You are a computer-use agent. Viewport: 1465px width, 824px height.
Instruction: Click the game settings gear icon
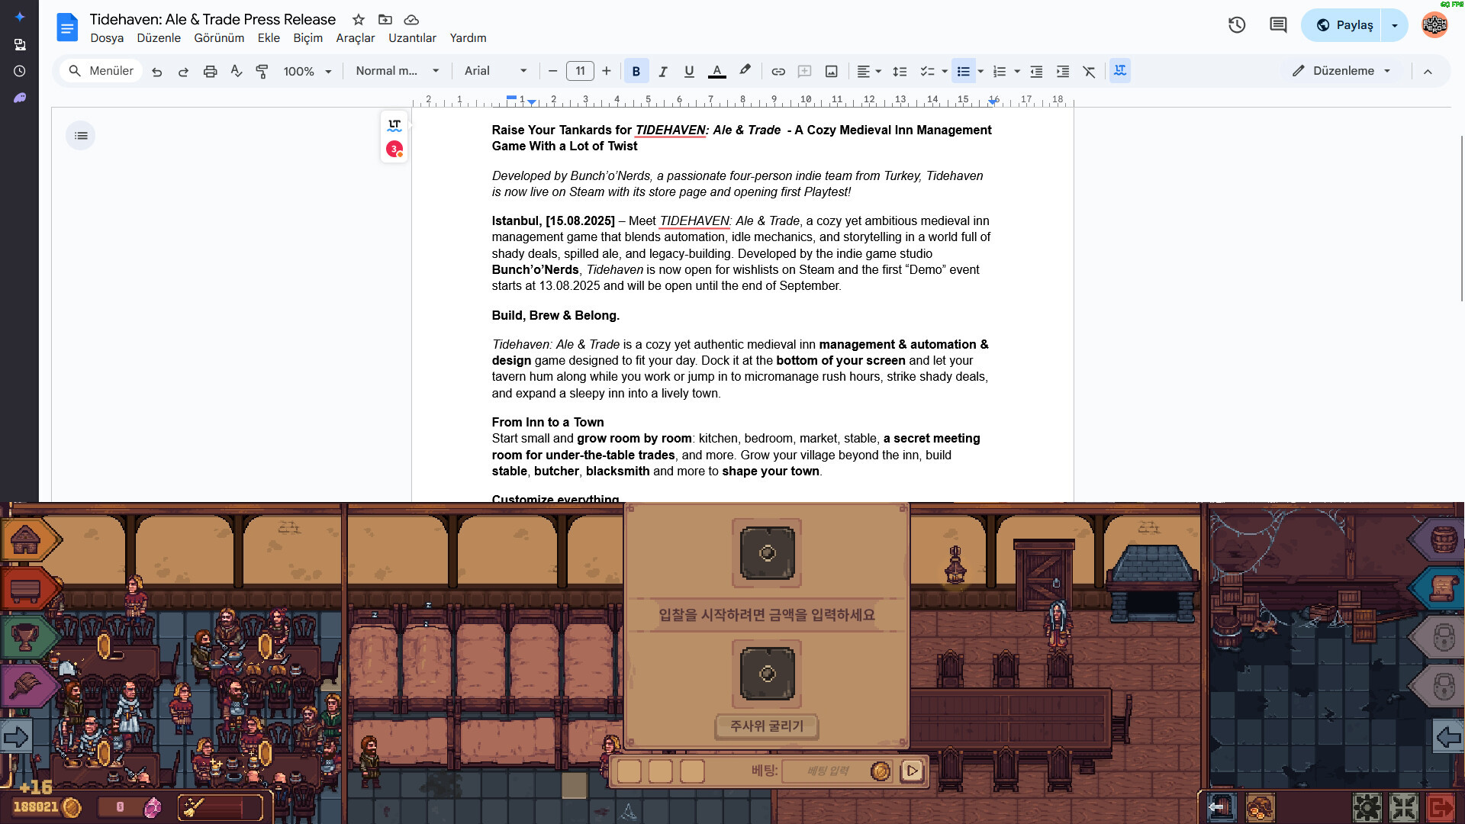pos(1367,806)
